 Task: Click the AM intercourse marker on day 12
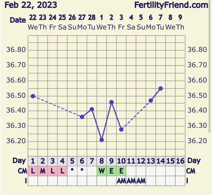[x=141, y=181]
